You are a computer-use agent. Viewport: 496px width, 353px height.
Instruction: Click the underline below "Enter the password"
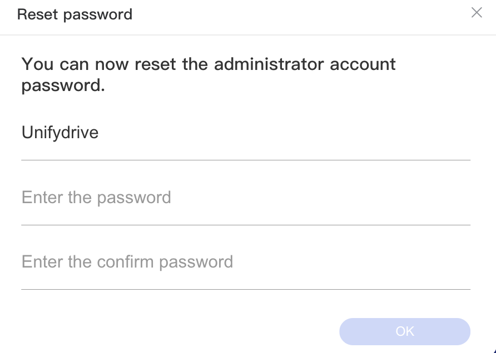tap(245, 225)
